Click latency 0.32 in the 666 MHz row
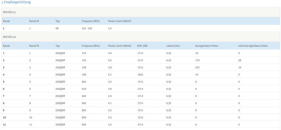Image resolution: width=281 pixels, height=130 pixels. (168, 125)
